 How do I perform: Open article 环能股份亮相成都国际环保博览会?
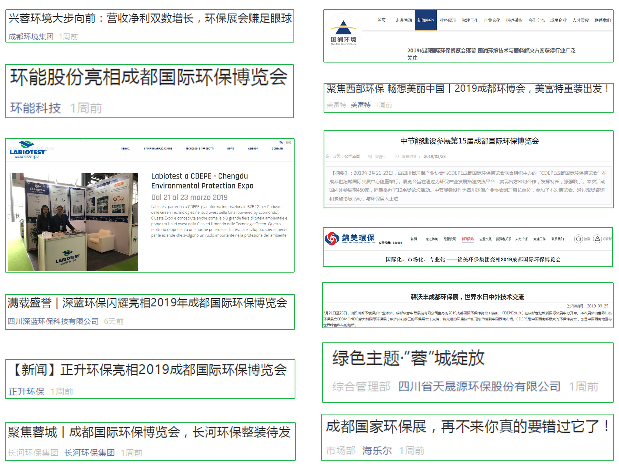click(x=149, y=77)
